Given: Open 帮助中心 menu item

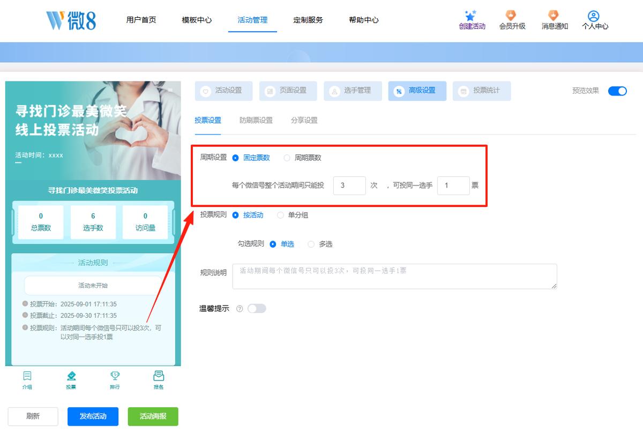Looking at the screenshot, I should (x=364, y=20).
